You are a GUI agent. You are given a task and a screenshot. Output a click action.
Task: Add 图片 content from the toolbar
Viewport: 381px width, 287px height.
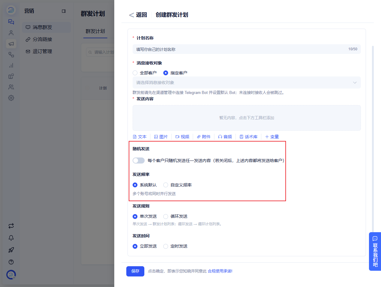coord(161,137)
